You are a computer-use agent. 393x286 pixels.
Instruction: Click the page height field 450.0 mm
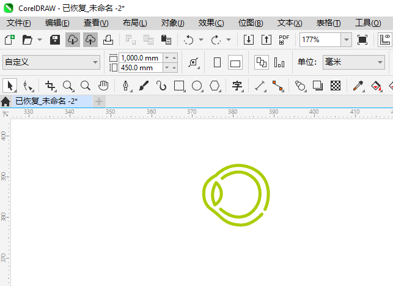point(141,68)
